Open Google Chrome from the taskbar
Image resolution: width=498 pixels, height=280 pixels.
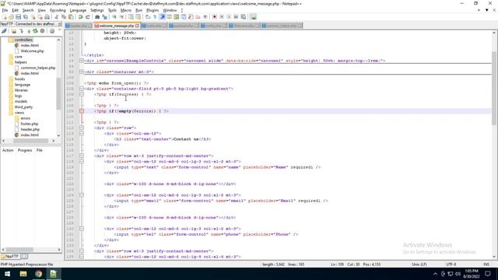coord(38,274)
